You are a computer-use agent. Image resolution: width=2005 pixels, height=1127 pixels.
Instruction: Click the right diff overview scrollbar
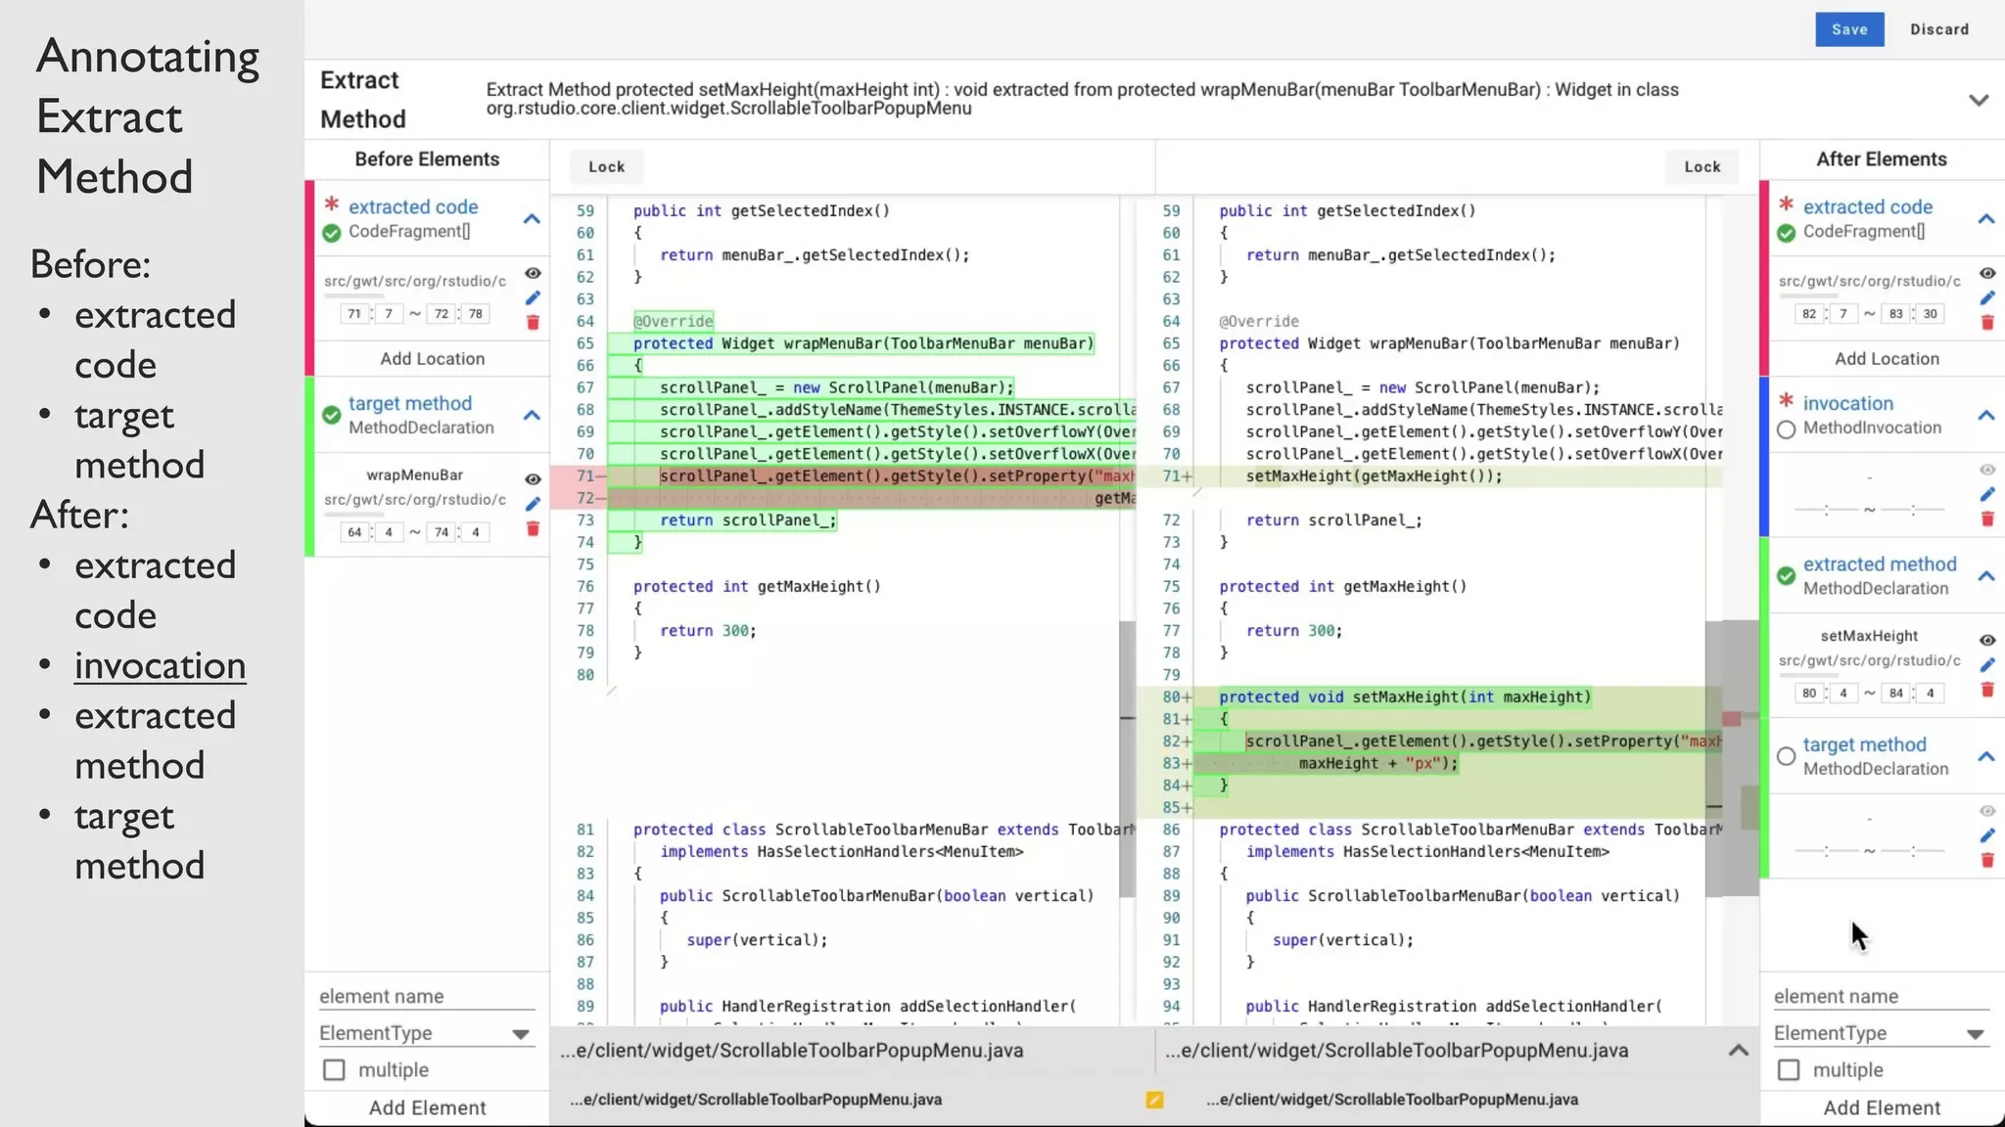coord(1732,758)
